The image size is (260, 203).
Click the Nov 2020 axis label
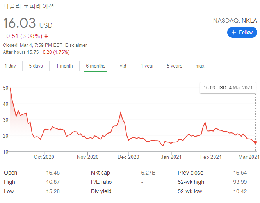(x=88, y=157)
